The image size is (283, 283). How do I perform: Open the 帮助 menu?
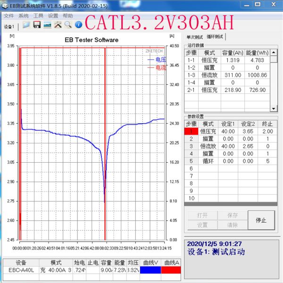coord(68,16)
